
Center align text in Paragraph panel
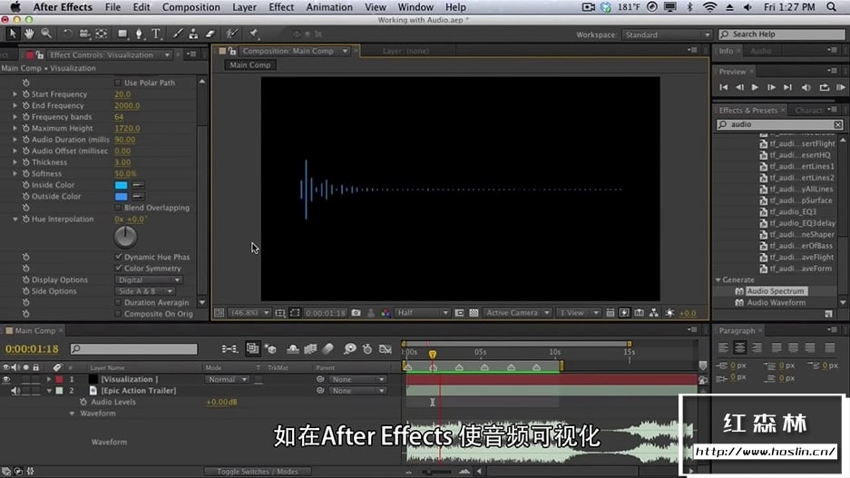740,348
